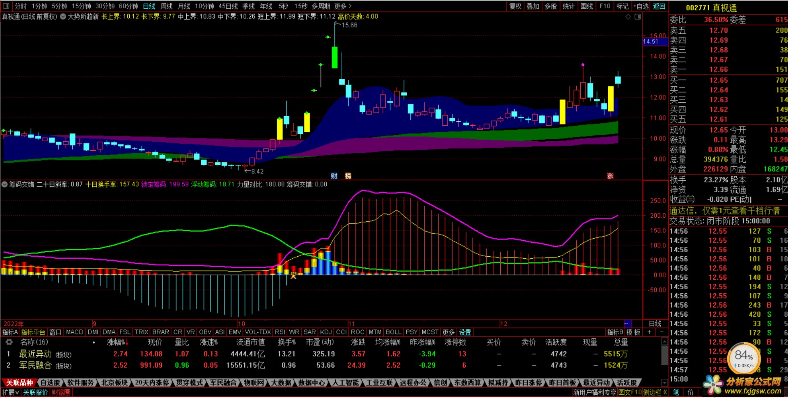Expand the 扩展 dropdown at bottom left
The height and width of the screenshot is (398, 788).
tap(11, 392)
